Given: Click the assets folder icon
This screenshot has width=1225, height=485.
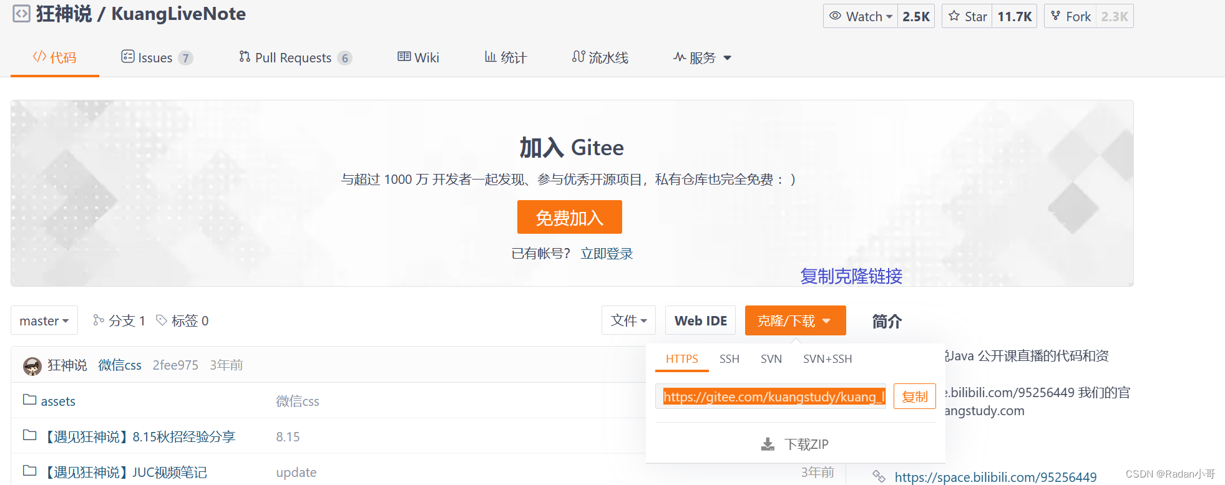Looking at the screenshot, I should coord(29,400).
